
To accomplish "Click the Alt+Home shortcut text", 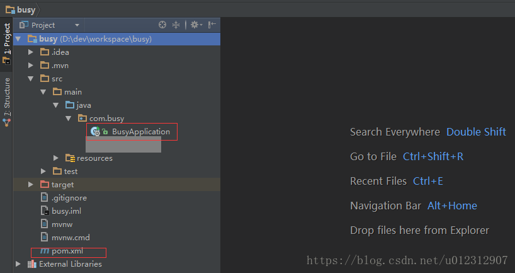I will pyautogui.click(x=452, y=206).
